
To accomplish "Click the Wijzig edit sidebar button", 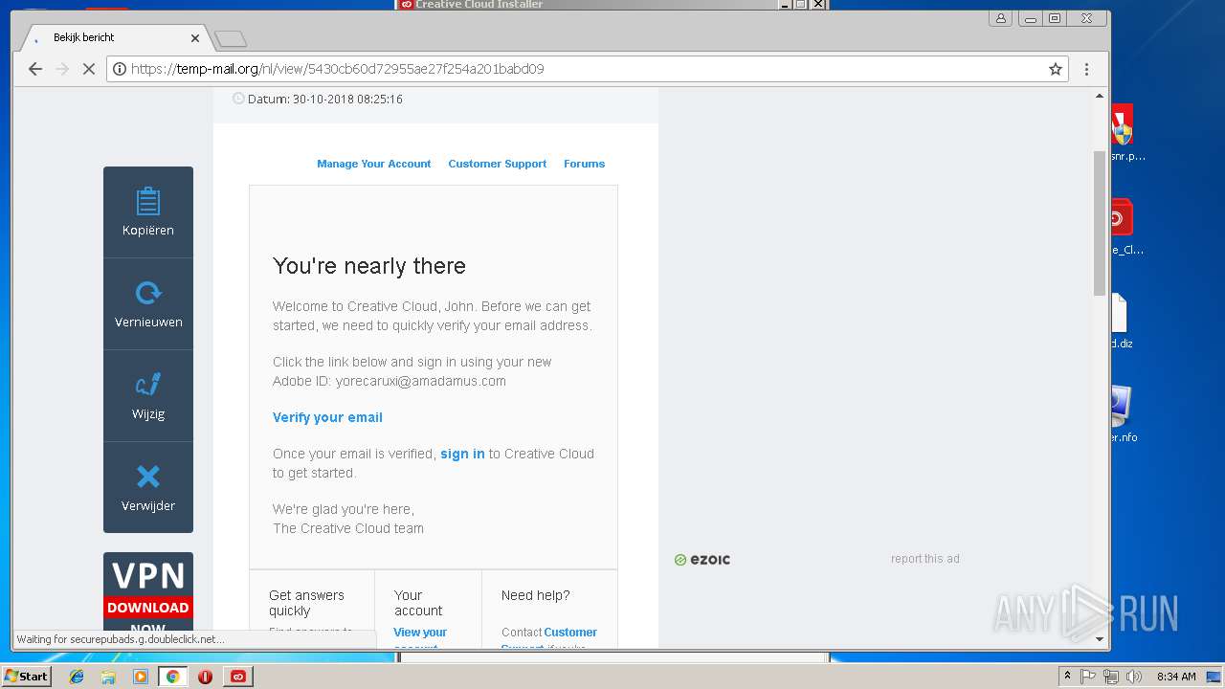I will click(x=148, y=396).
